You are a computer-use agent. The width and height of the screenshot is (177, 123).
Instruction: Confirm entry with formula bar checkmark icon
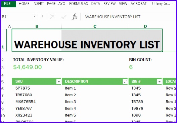(x=64, y=17)
